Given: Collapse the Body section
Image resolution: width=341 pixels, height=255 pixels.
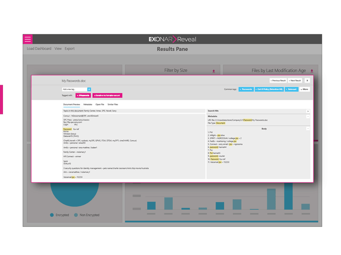Looking at the screenshot, I should coord(307,128).
